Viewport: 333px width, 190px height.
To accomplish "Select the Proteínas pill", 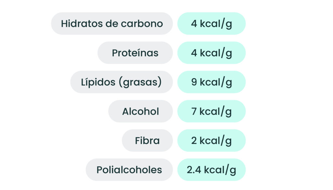I will pos(135,53).
